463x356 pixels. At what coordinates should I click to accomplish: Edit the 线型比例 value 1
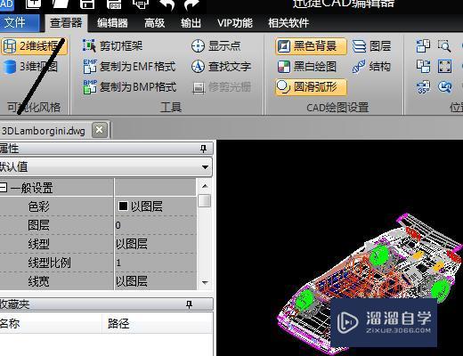[155, 263]
